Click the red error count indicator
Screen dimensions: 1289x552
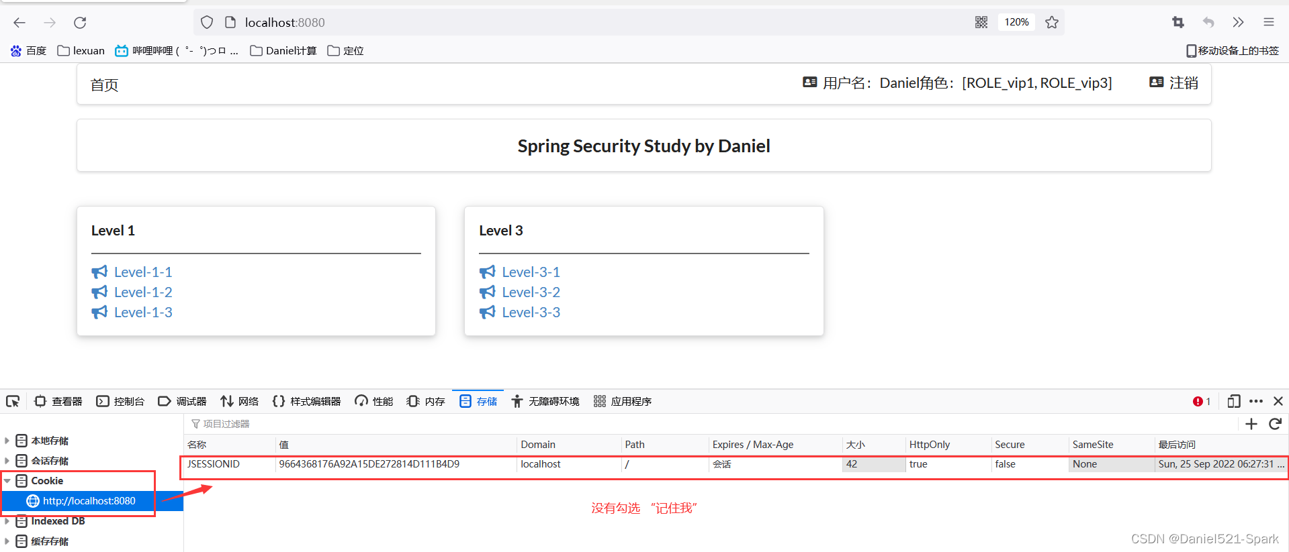(x=1202, y=401)
